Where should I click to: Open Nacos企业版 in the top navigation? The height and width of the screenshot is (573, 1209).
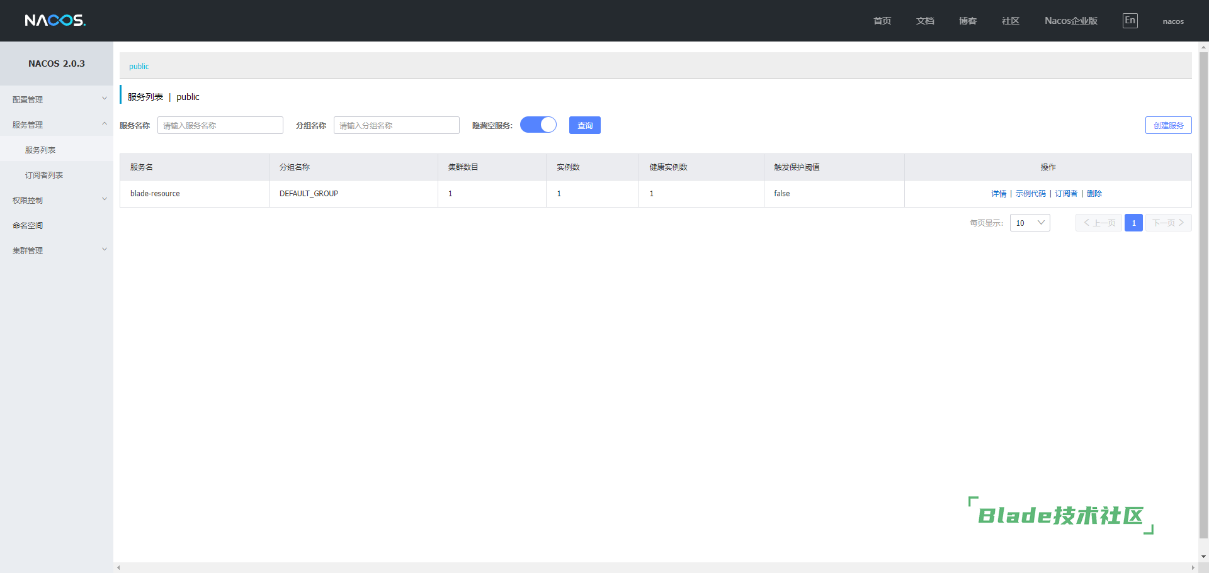[1071, 21]
